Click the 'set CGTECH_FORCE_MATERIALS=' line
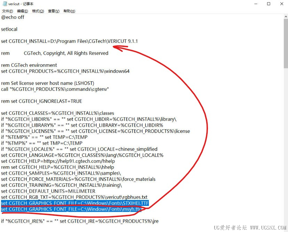This screenshot has height=232, width=288. (78, 179)
